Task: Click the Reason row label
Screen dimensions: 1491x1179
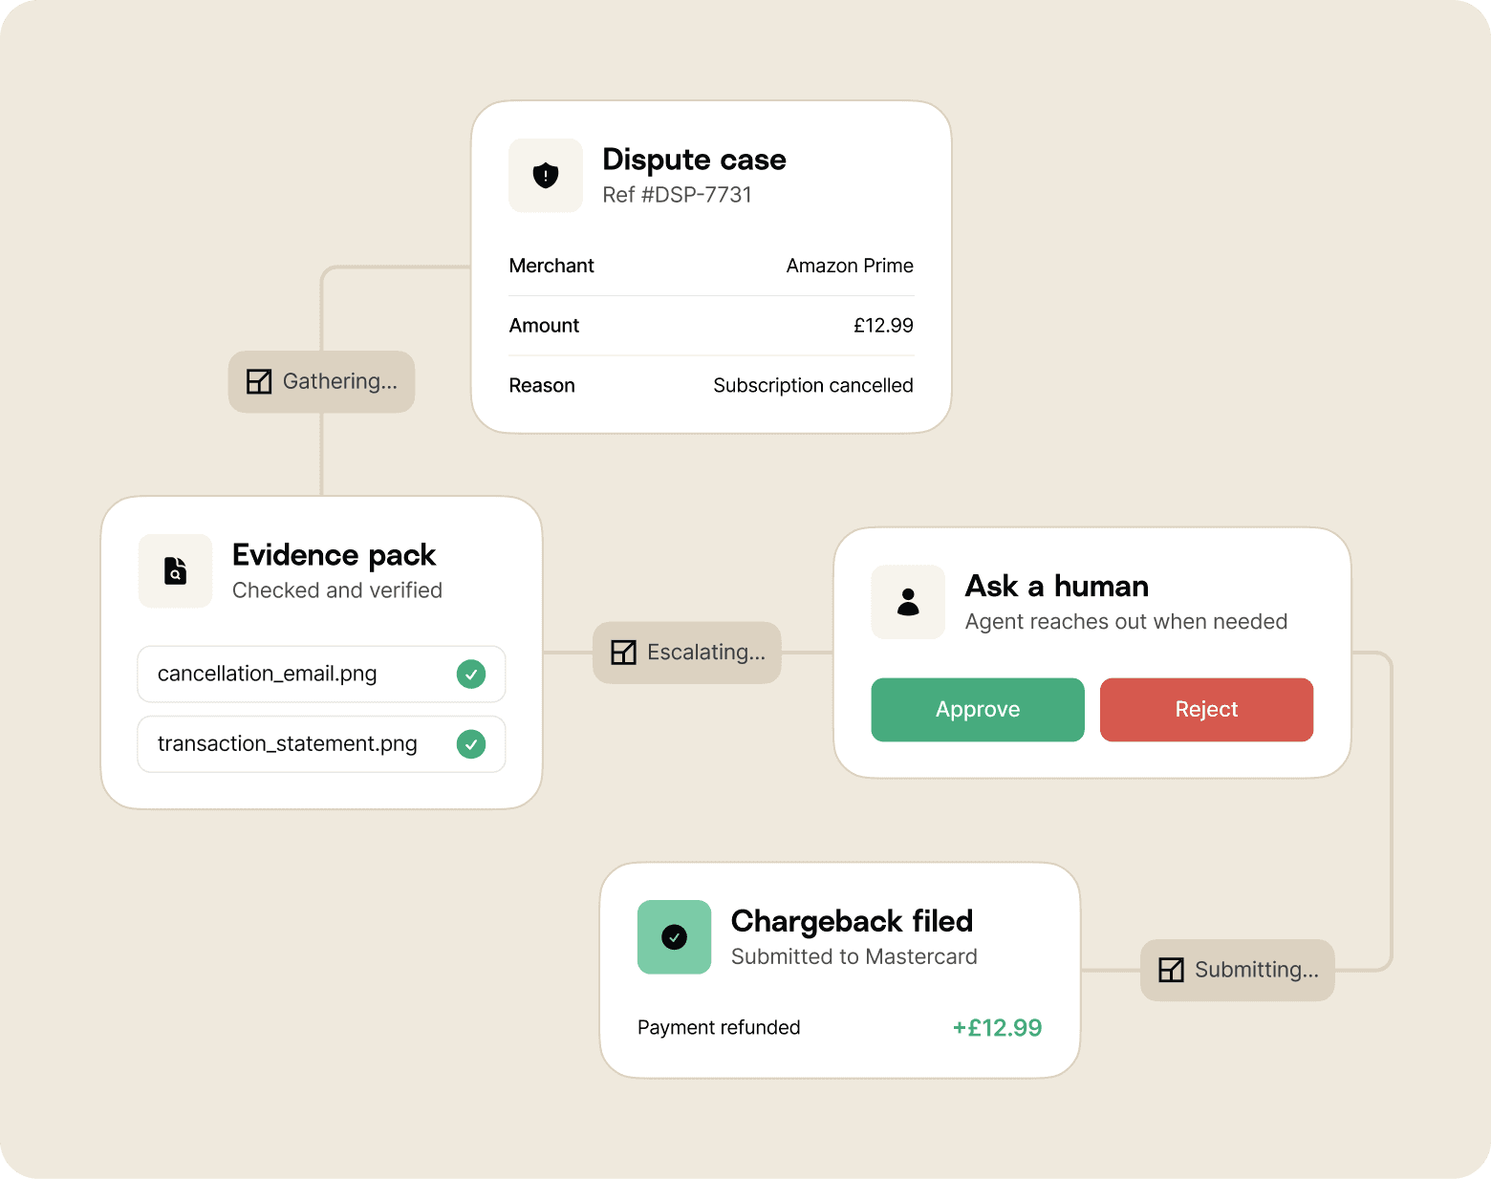Action: pyautogui.click(x=542, y=386)
